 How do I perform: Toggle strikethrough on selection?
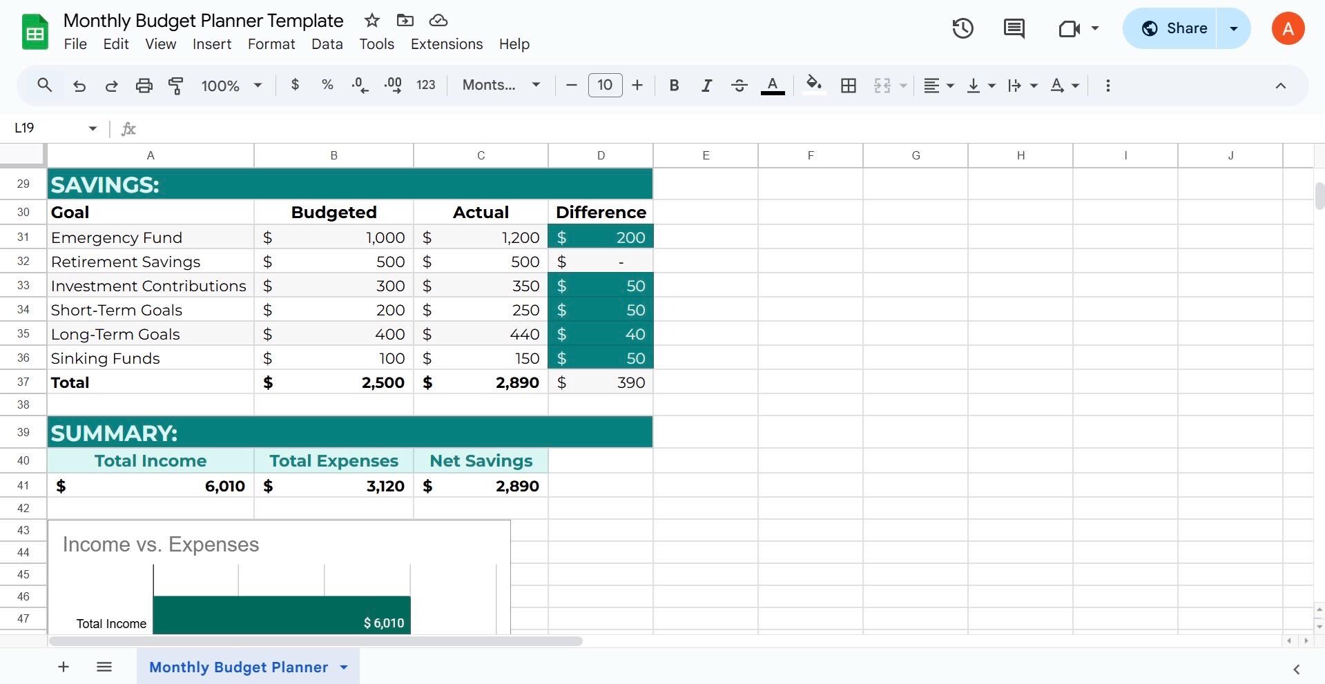pos(739,85)
